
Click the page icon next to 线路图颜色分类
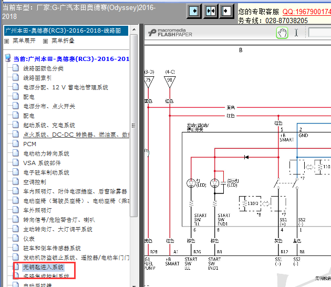pyautogui.click(x=15, y=68)
